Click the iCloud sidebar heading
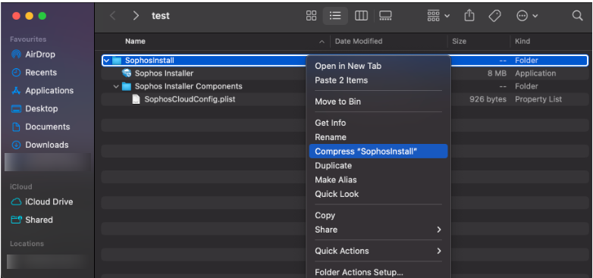The image size is (593, 278). [x=20, y=186]
